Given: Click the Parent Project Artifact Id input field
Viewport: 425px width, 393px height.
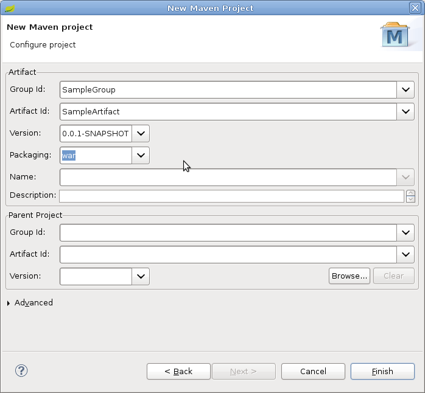Looking at the screenshot, I should pos(228,254).
